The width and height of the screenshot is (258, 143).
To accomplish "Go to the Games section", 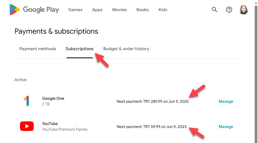I will [75, 10].
